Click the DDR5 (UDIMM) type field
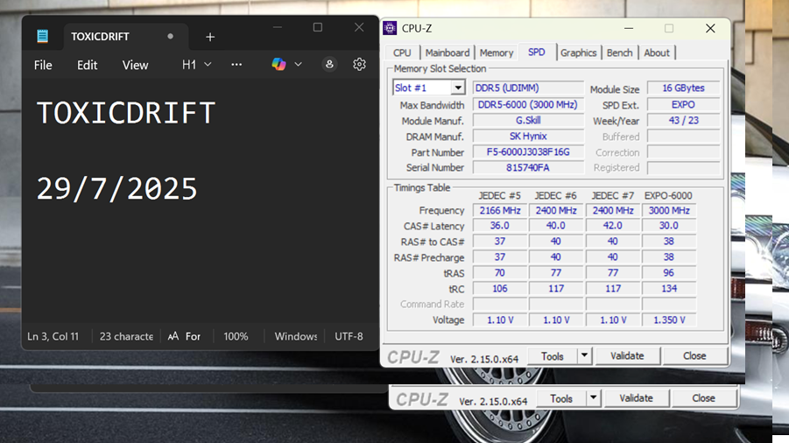The image size is (789, 443). 528,88
